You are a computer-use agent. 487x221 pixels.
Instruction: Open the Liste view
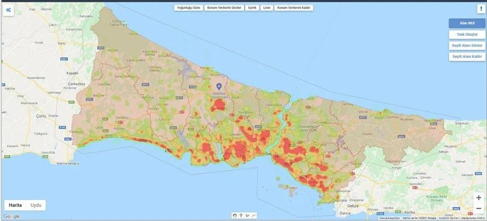click(266, 8)
